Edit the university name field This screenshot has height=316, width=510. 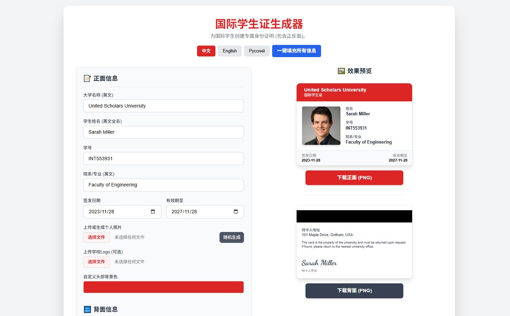coord(163,106)
